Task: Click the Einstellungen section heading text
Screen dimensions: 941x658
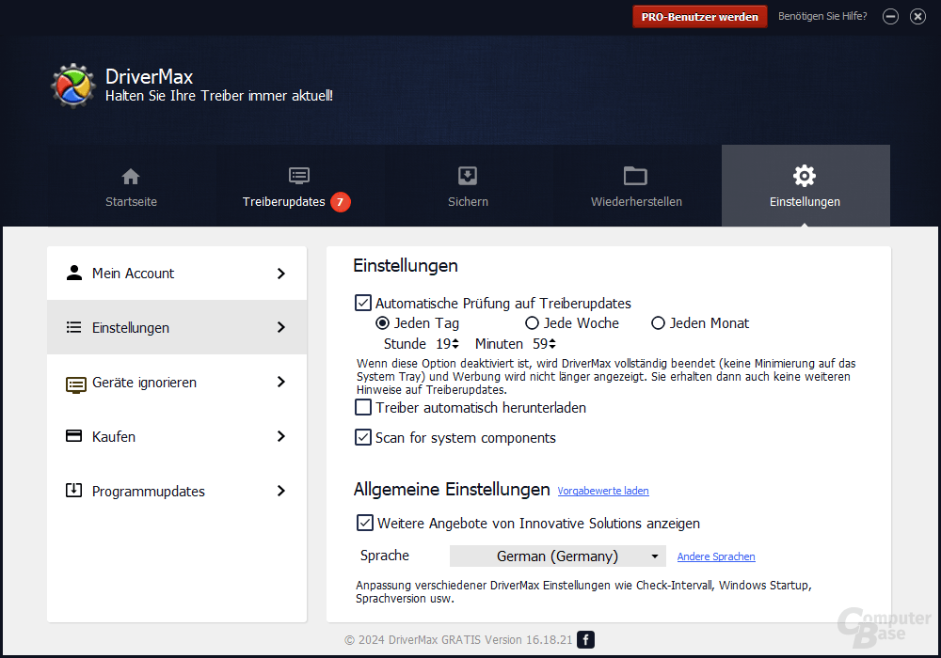Action: pos(405,265)
